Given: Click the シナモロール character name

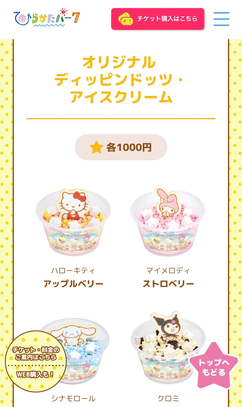Looking at the screenshot, I should pyautogui.click(x=73, y=399).
